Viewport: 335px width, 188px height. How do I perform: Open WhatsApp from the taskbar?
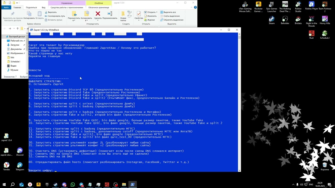pos(73,185)
